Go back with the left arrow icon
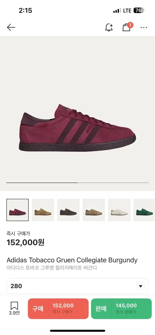This screenshot has width=155, height=335. point(11,27)
